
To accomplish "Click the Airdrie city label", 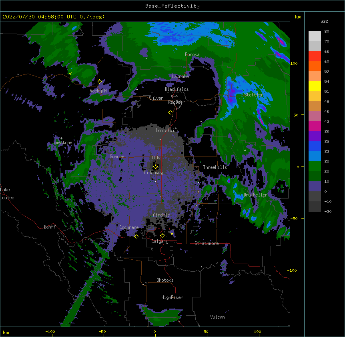I will click(x=161, y=215).
